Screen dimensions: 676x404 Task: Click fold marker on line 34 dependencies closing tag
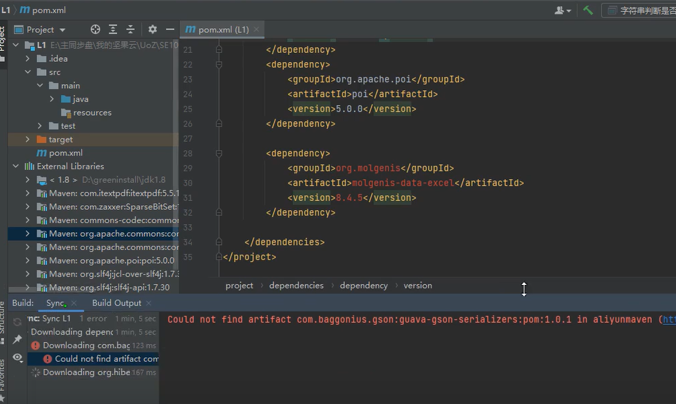pyautogui.click(x=219, y=242)
